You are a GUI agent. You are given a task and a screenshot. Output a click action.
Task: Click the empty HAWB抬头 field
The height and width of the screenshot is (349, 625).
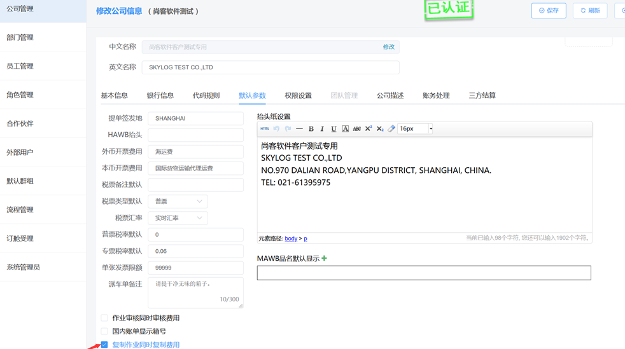[x=196, y=135]
